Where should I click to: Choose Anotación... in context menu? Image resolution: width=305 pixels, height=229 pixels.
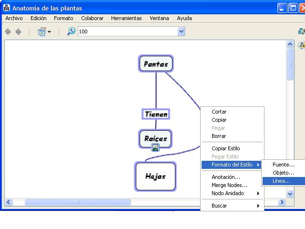click(x=226, y=177)
